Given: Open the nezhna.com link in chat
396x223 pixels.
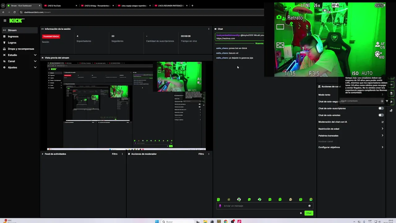Looking at the screenshot, I should pos(226,39).
